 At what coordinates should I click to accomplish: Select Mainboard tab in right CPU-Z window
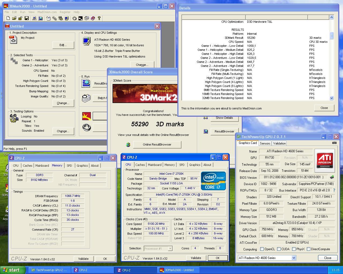[x=155, y=165]
